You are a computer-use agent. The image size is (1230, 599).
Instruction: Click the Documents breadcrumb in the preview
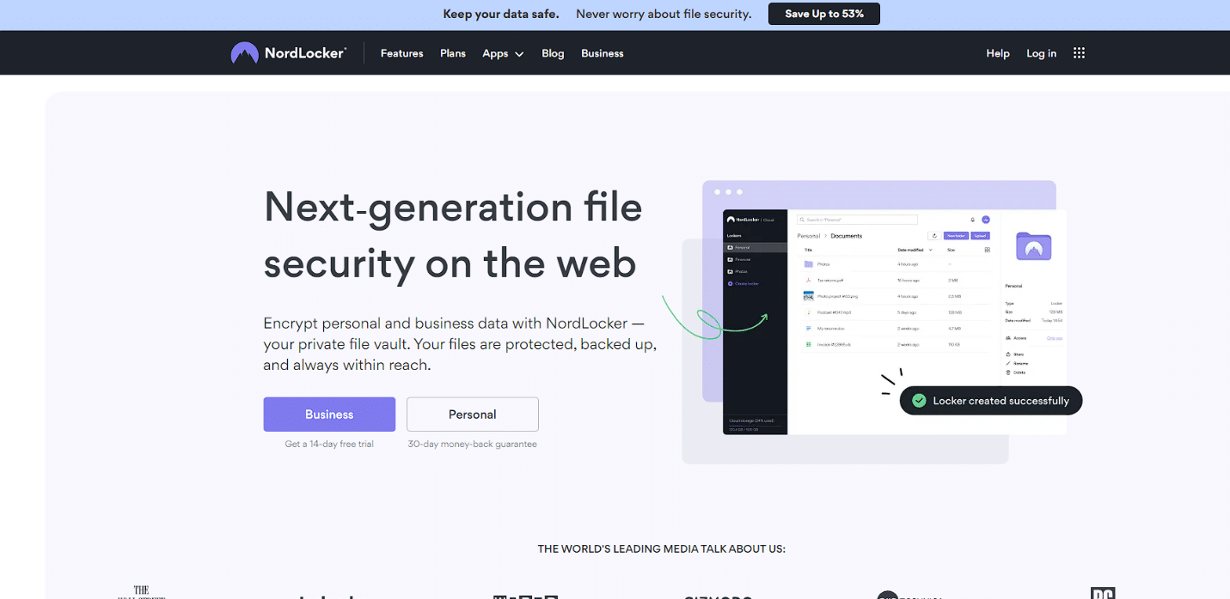tap(847, 236)
